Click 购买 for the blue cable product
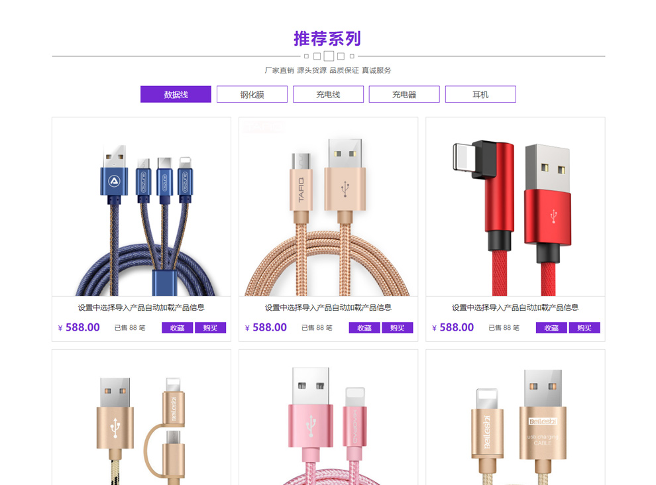 point(211,328)
